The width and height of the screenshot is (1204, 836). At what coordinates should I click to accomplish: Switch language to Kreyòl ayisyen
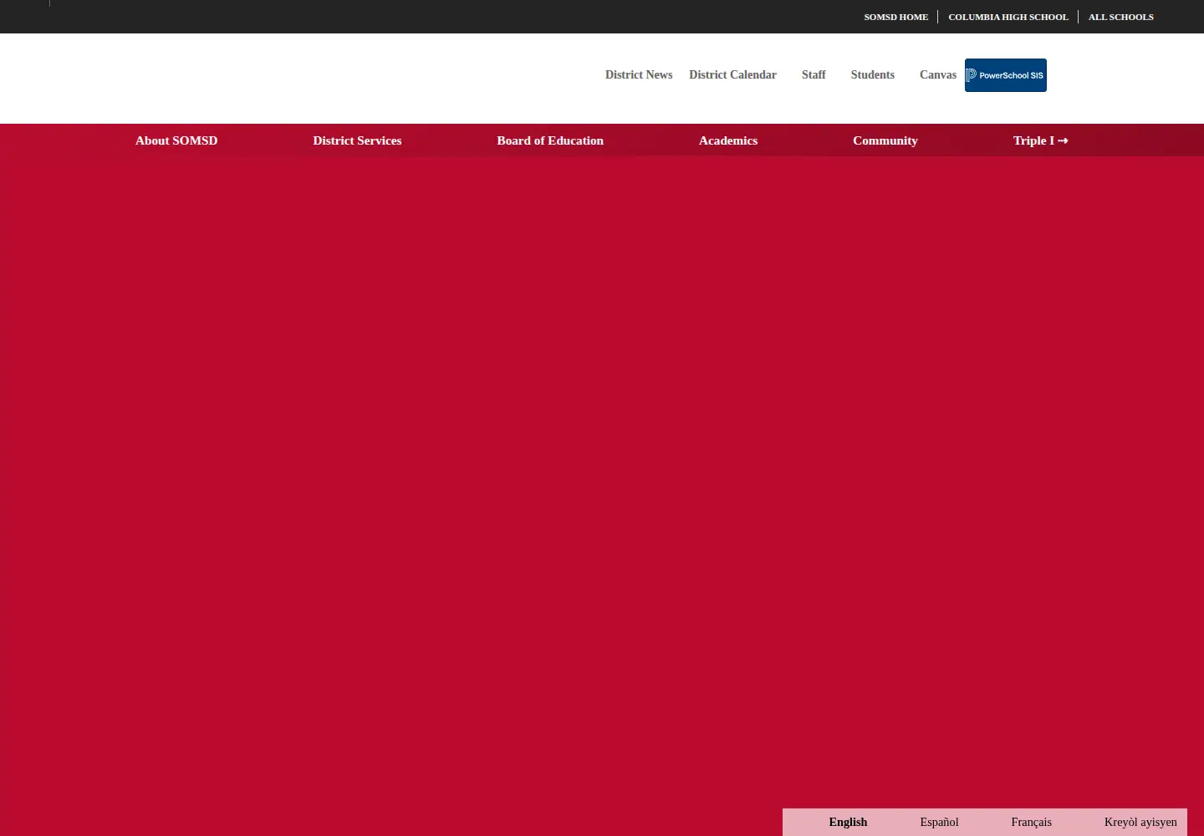[1140, 823]
